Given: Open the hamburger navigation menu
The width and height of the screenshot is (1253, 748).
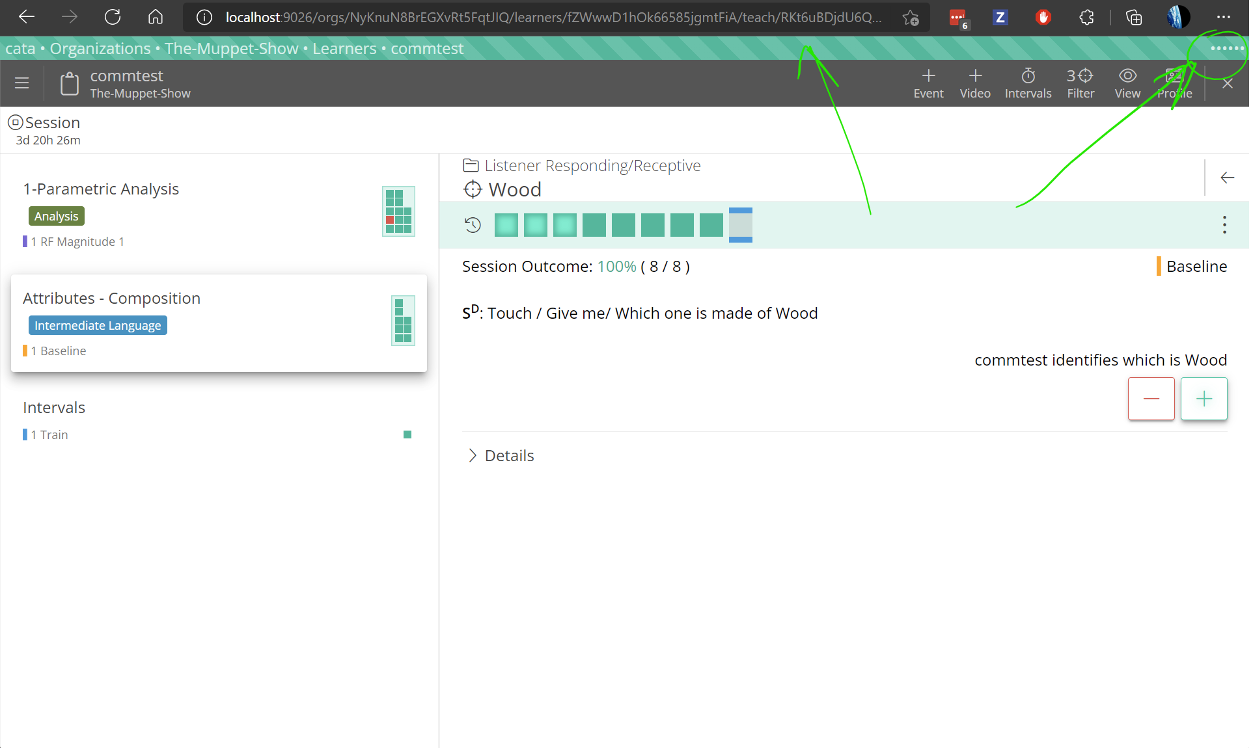Looking at the screenshot, I should coord(22,83).
